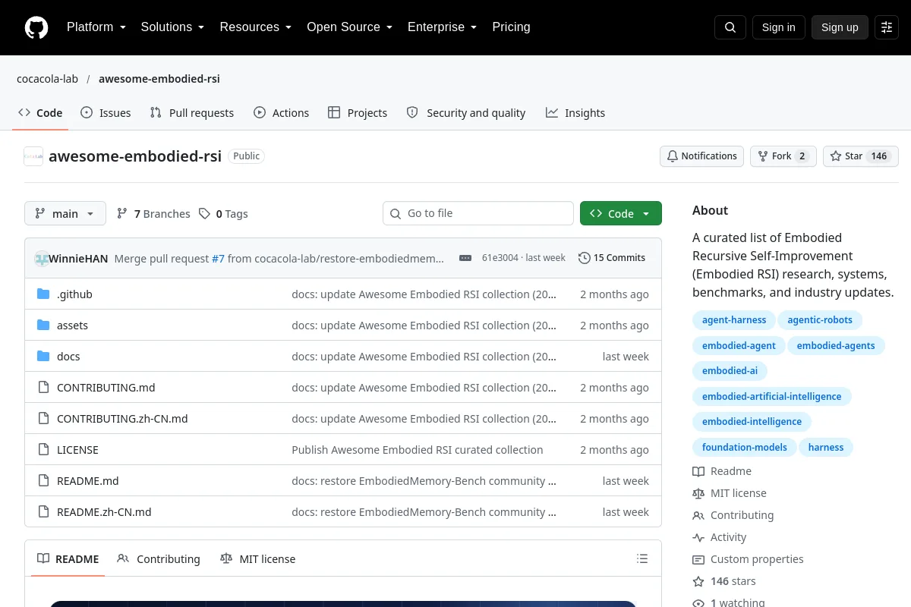Open the Activity link

(720, 537)
